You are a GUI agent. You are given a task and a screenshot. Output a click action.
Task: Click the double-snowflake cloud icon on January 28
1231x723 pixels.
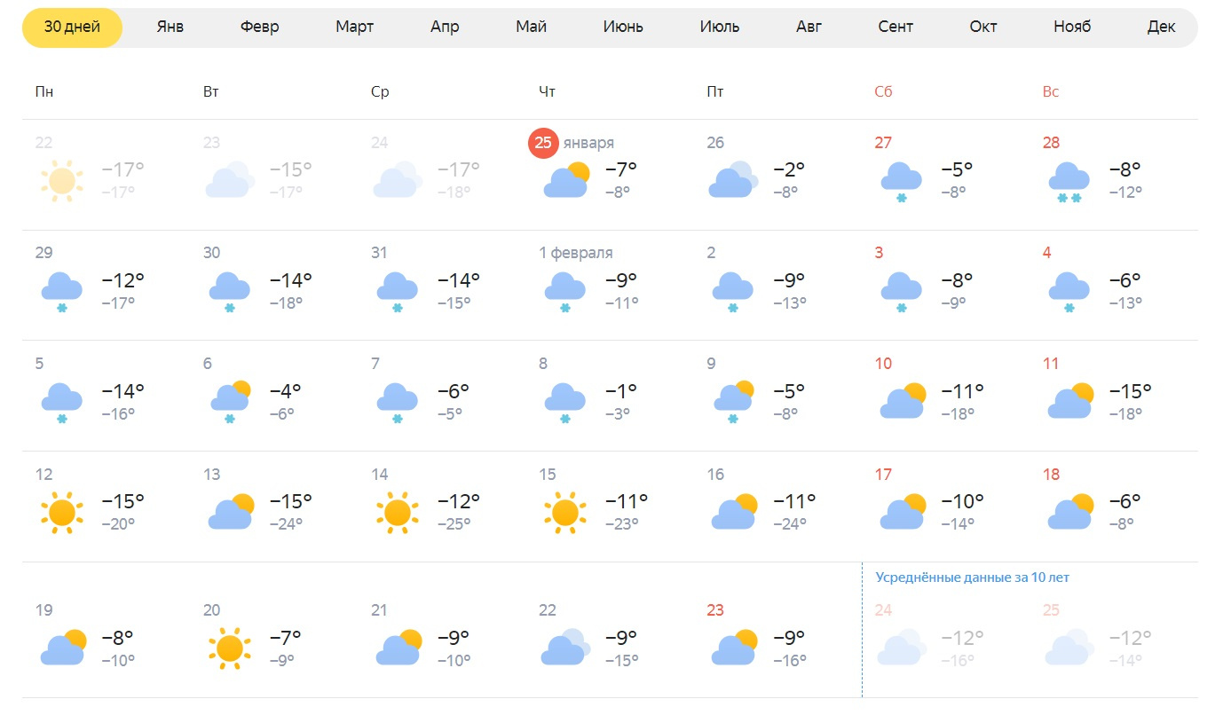pos(1068,182)
